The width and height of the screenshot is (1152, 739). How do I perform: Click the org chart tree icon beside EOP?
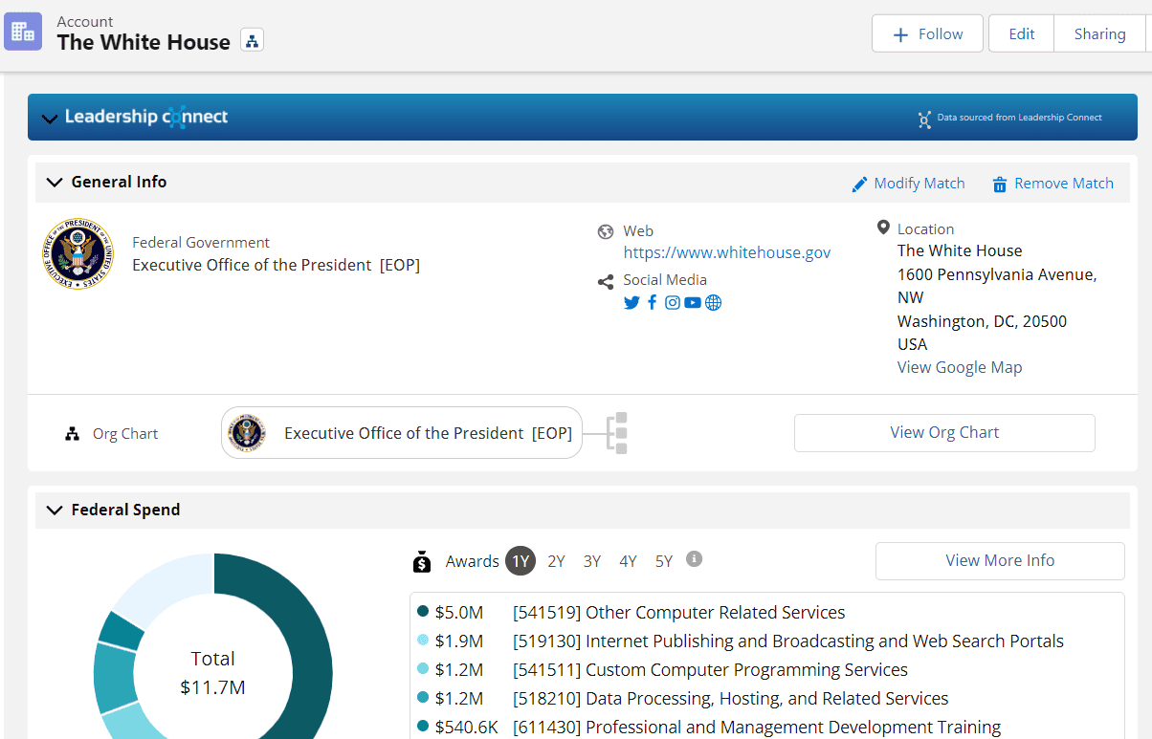coord(619,433)
